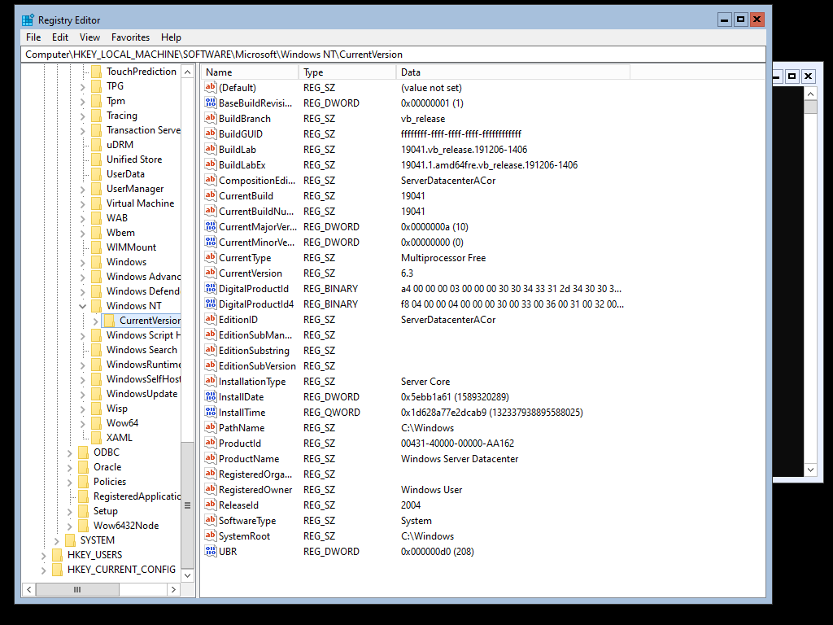
Task: Select the SystemRoot value name
Action: point(244,536)
